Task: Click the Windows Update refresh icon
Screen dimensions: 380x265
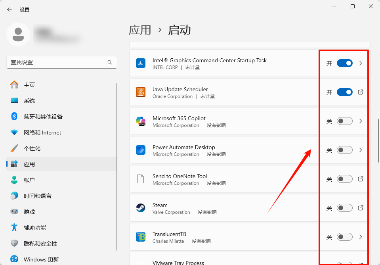Action: point(14,259)
